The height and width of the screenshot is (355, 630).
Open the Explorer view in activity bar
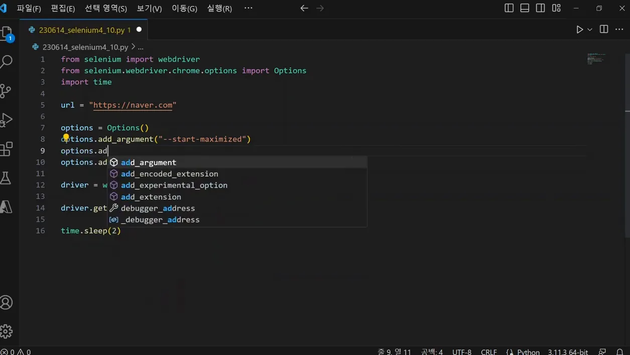[6, 34]
